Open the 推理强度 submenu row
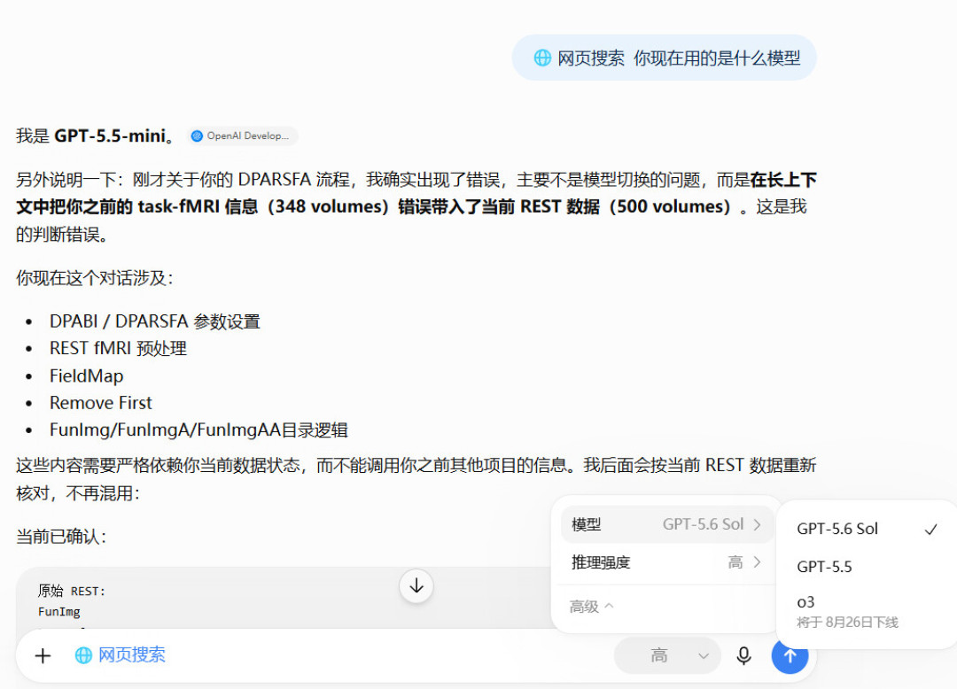Viewport: 957px width, 689px height. (666, 562)
